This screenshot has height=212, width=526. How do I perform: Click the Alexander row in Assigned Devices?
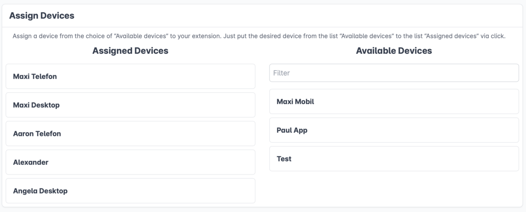[131, 162]
